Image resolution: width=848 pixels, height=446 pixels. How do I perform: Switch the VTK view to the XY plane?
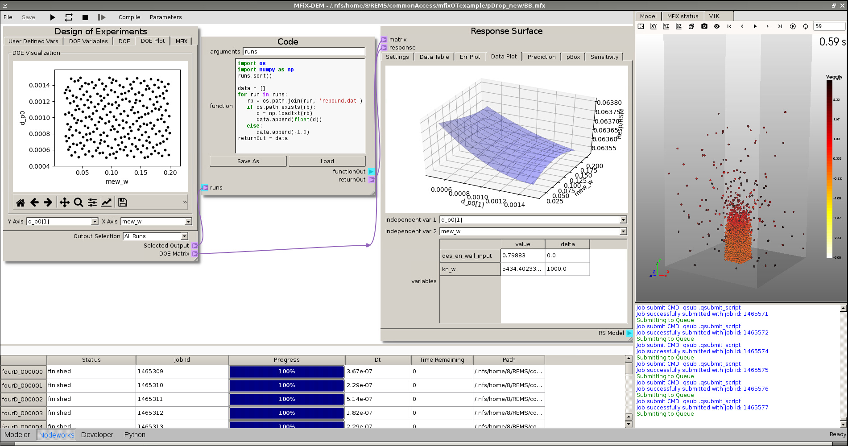[x=654, y=26]
